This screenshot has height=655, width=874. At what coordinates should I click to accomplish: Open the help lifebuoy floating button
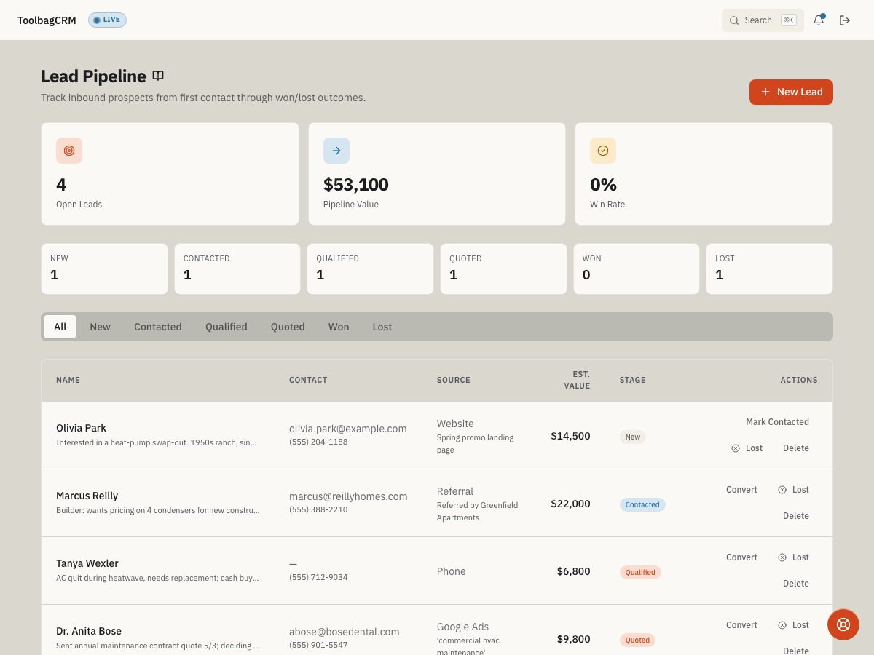843,624
